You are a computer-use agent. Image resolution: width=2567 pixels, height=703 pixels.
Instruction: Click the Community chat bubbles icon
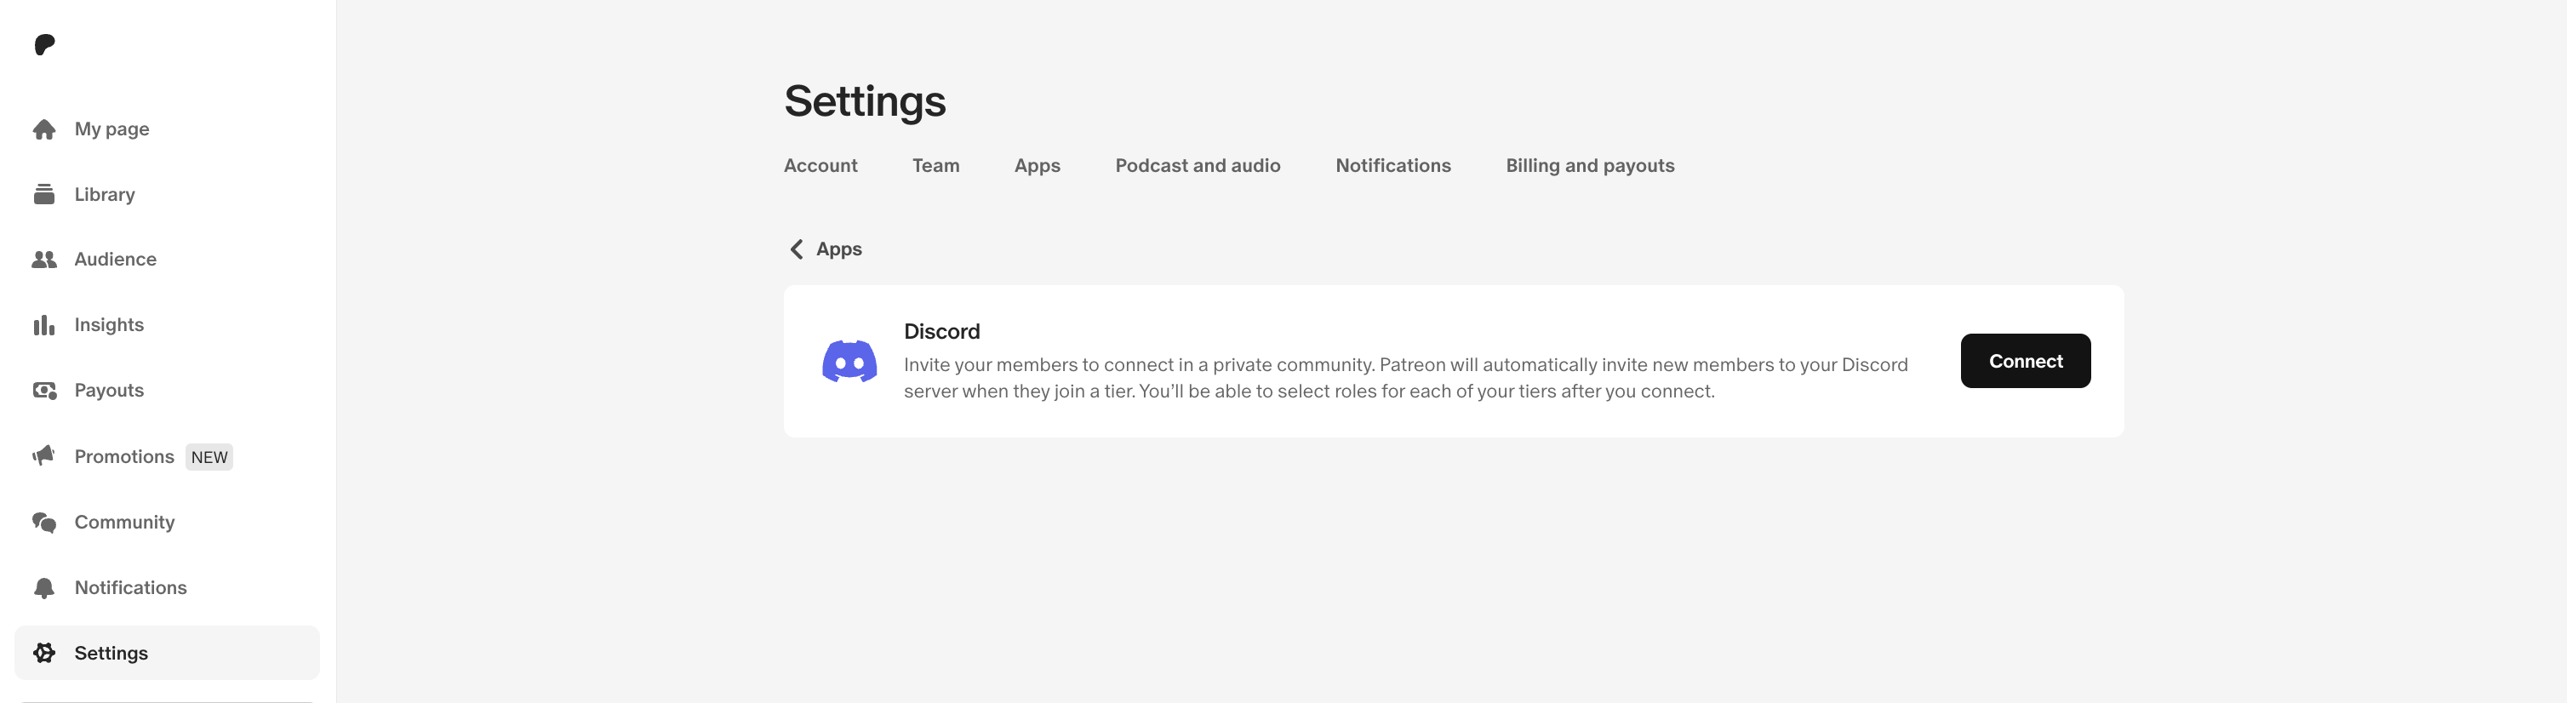[x=44, y=523]
